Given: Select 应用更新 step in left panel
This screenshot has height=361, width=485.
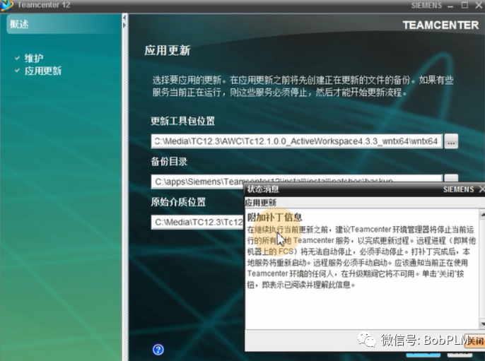Looking at the screenshot, I should tap(42, 71).
